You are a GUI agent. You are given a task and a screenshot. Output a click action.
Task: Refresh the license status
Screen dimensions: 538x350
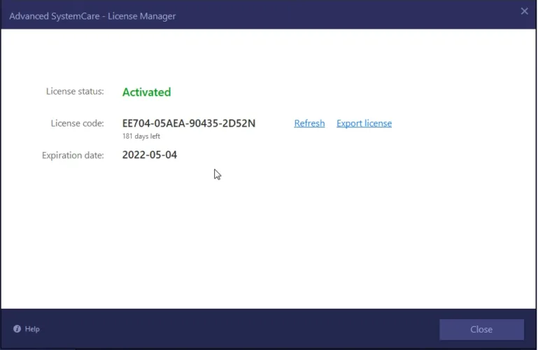coord(309,123)
